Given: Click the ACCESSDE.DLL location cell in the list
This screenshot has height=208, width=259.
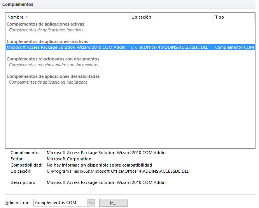Looking at the screenshot, I should click(x=169, y=47).
